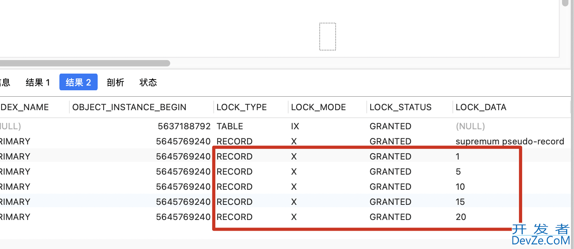Select the (NULL) lock data cell

[470, 126]
